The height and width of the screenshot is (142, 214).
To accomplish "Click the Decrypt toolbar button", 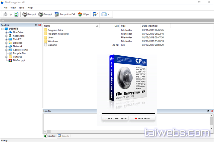I will 45,14.
